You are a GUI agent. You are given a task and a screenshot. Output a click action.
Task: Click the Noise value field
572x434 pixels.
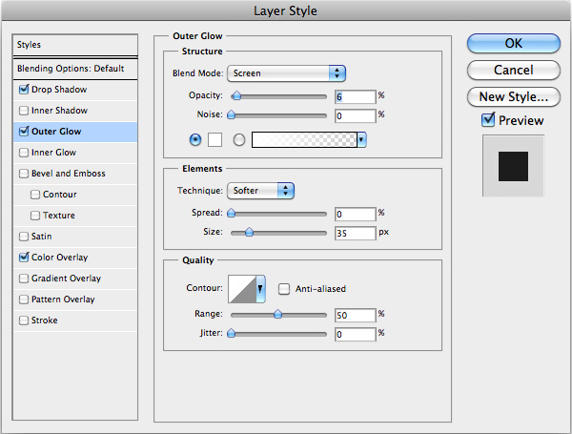(x=355, y=116)
